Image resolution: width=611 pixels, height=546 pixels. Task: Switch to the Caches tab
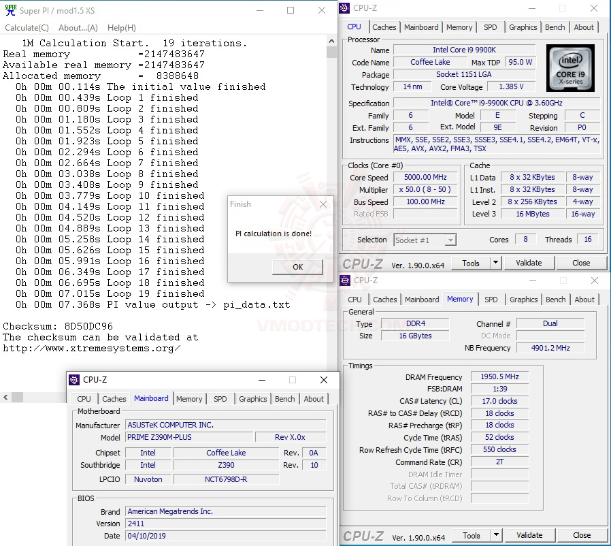tap(384, 27)
